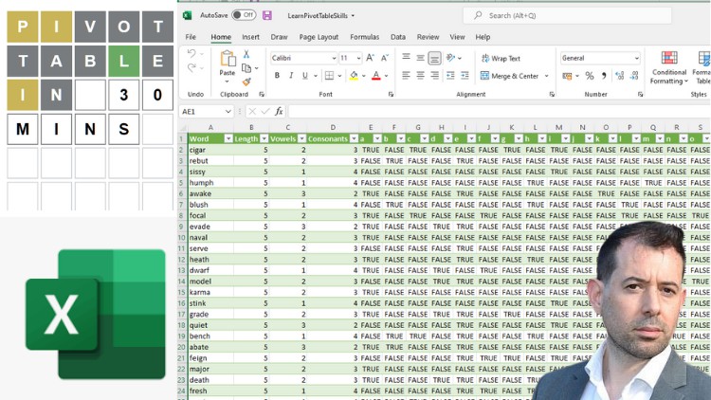Expand the Calibri font name dropdown
The width and height of the screenshot is (711, 400).
click(x=334, y=58)
